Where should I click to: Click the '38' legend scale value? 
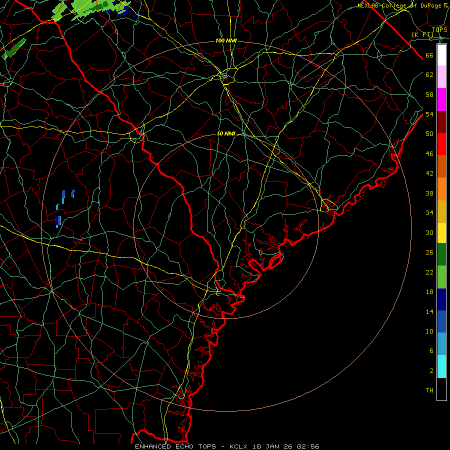[x=429, y=193]
